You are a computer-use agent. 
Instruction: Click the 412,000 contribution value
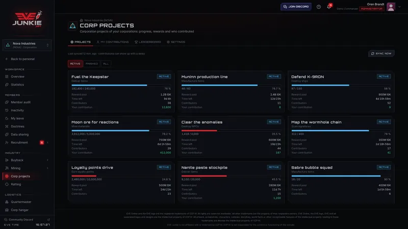pos(165,153)
